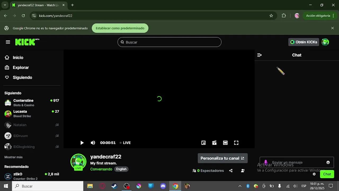Open clip creation tool
Viewport: 339px width, 191px height.
pyautogui.click(x=215, y=143)
